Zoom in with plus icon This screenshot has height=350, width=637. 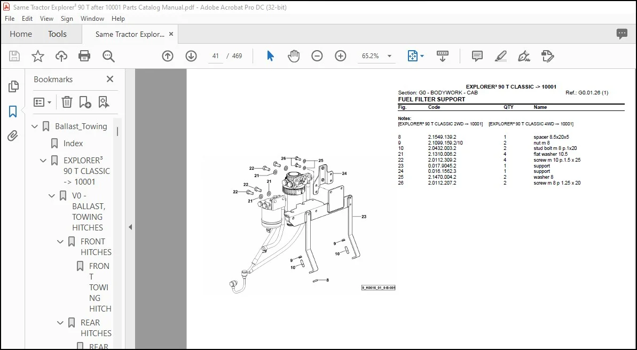pos(341,56)
